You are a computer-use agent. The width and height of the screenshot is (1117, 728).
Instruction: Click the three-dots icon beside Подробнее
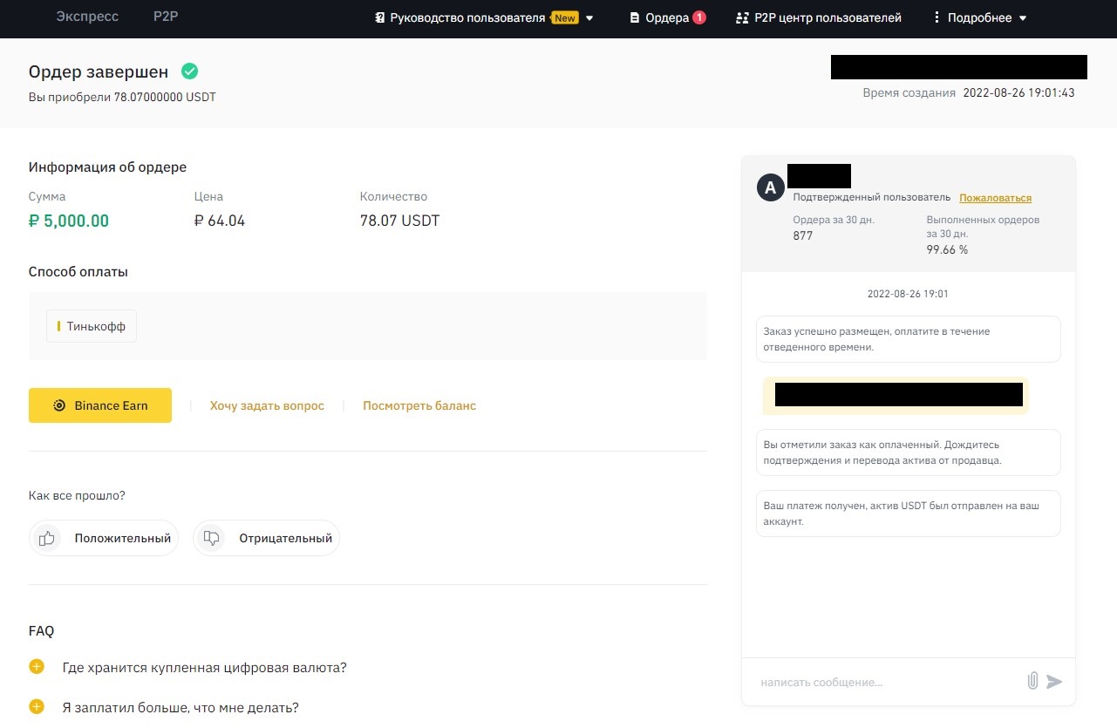click(x=937, y=17)
